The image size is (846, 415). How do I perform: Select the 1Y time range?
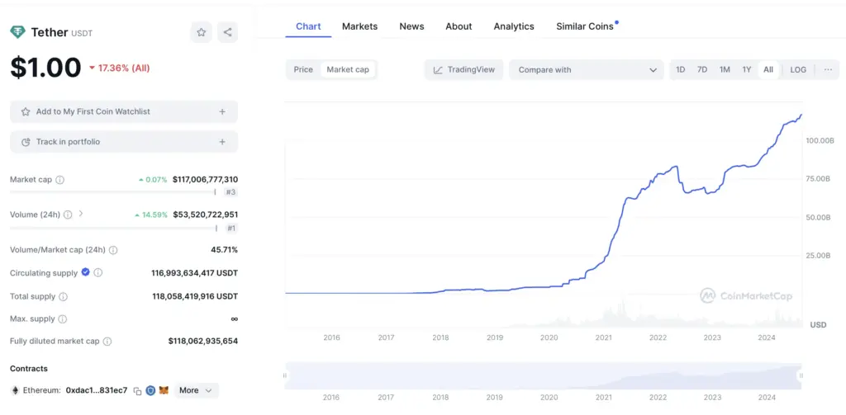coord(746,69)
